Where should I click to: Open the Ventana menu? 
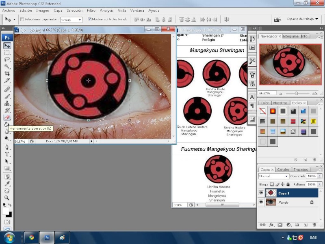(x=137, y=11)
